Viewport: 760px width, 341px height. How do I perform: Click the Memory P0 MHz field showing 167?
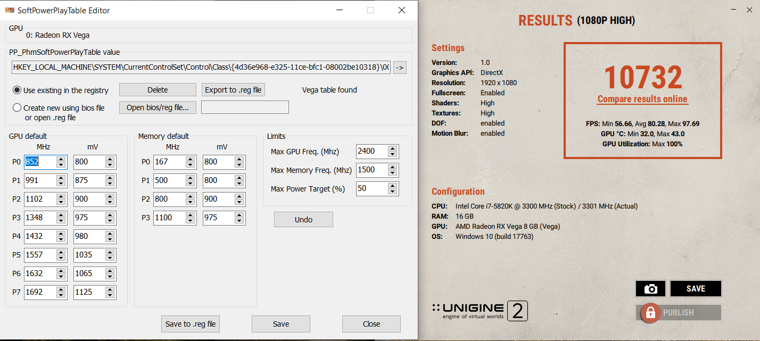tap(169, 162)
